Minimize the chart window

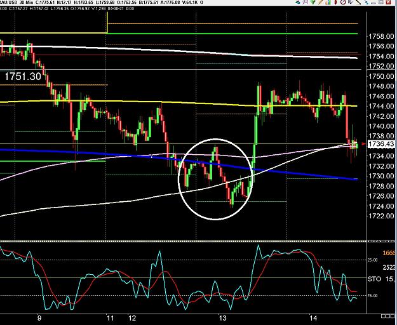tap(373, 3)
